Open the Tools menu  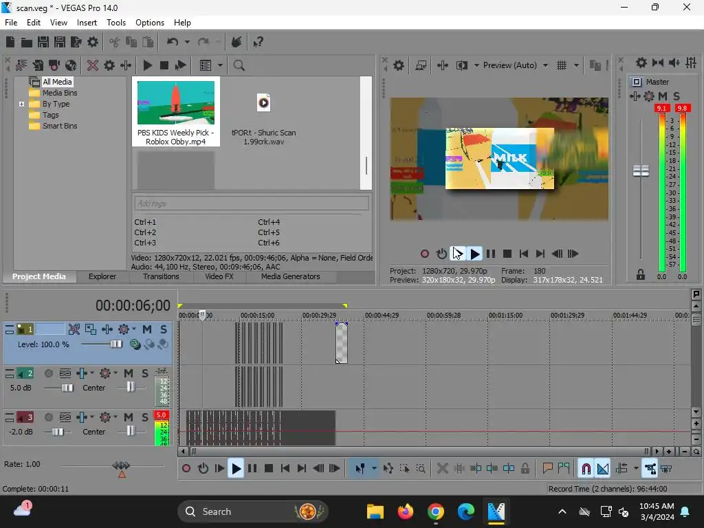pyautogui.click(x=115, y=23)
